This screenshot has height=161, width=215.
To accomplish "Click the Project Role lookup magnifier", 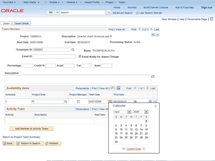I will click(x=66, y=102).
